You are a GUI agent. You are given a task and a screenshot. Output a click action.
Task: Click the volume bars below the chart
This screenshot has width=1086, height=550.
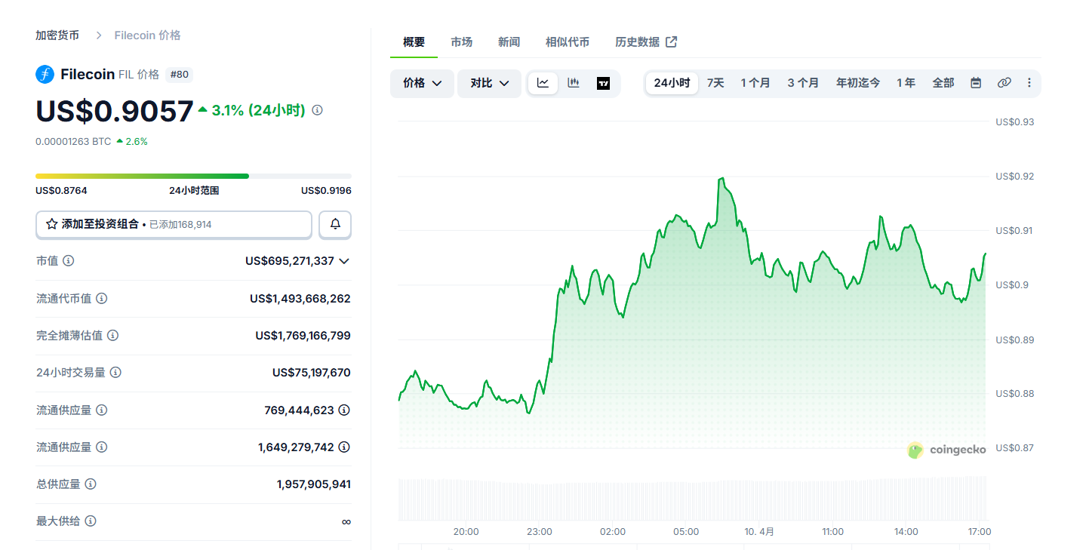tap(691, 498)
